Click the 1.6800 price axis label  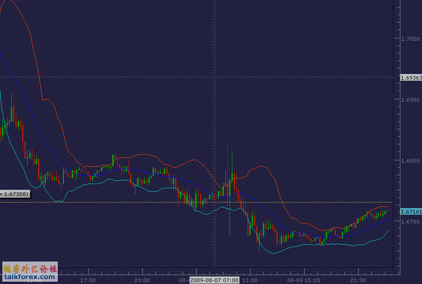(410, 161)
